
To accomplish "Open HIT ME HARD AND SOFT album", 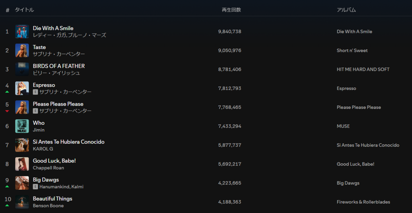I will [363, 69].
